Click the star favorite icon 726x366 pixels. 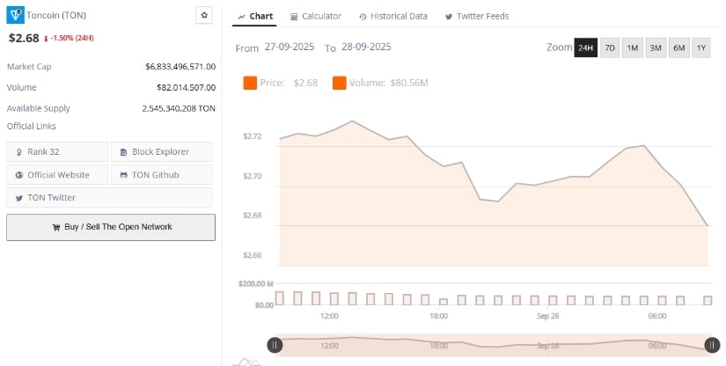pyautogui.click(x=204, y=15)
